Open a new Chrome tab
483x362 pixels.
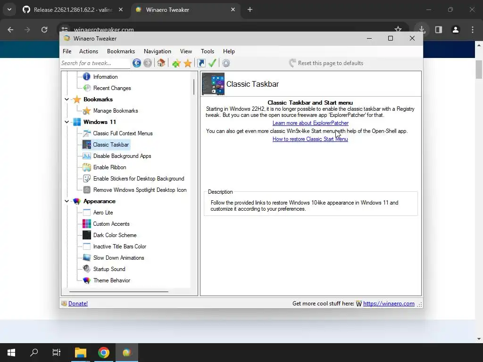pyautogui.click(x=250, y=9)
